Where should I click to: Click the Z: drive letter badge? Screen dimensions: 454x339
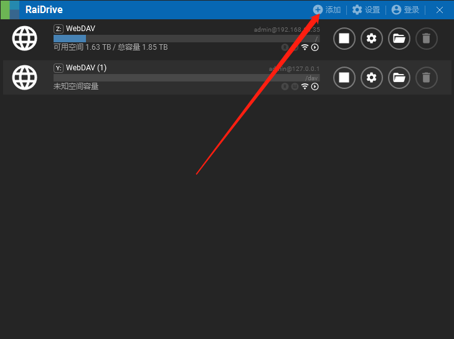[x=59, y=29]
